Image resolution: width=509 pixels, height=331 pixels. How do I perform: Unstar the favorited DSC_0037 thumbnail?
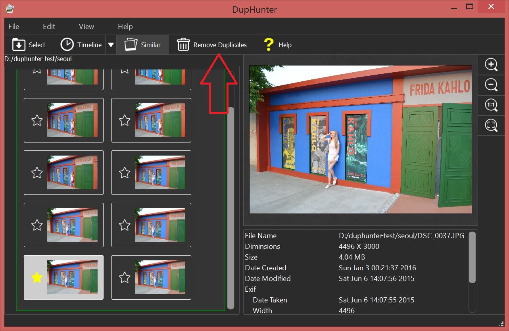coord(36,277)
